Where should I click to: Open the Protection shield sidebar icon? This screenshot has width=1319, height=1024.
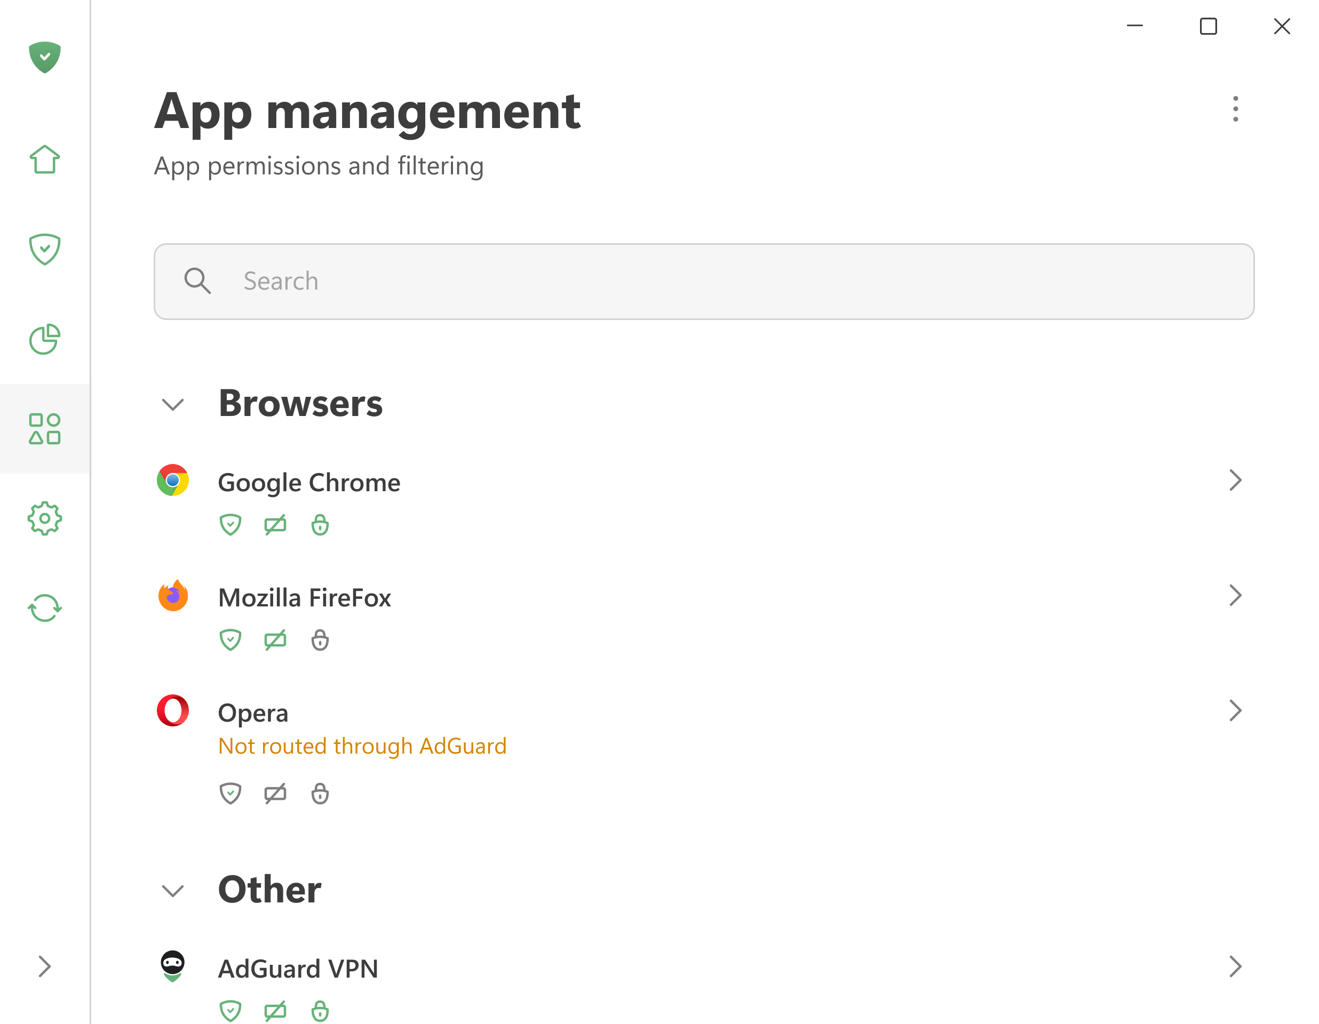45,250
